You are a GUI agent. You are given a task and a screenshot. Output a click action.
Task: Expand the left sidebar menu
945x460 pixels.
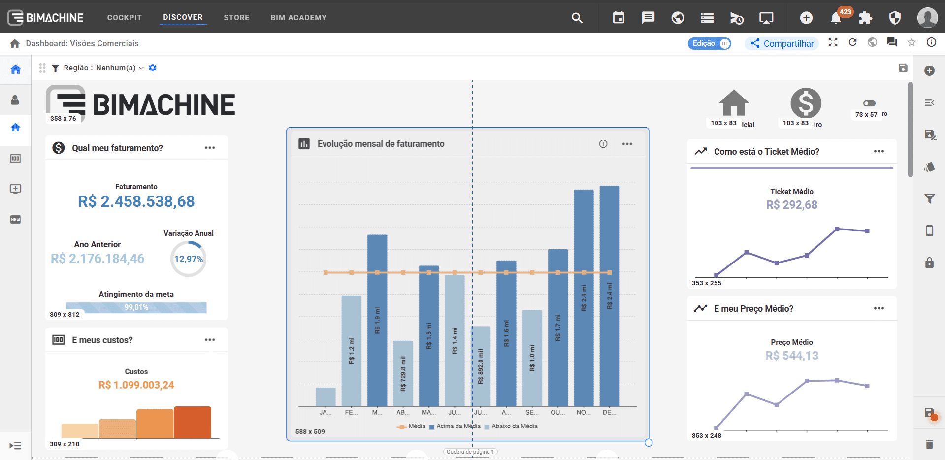click(x=15, y=446)
